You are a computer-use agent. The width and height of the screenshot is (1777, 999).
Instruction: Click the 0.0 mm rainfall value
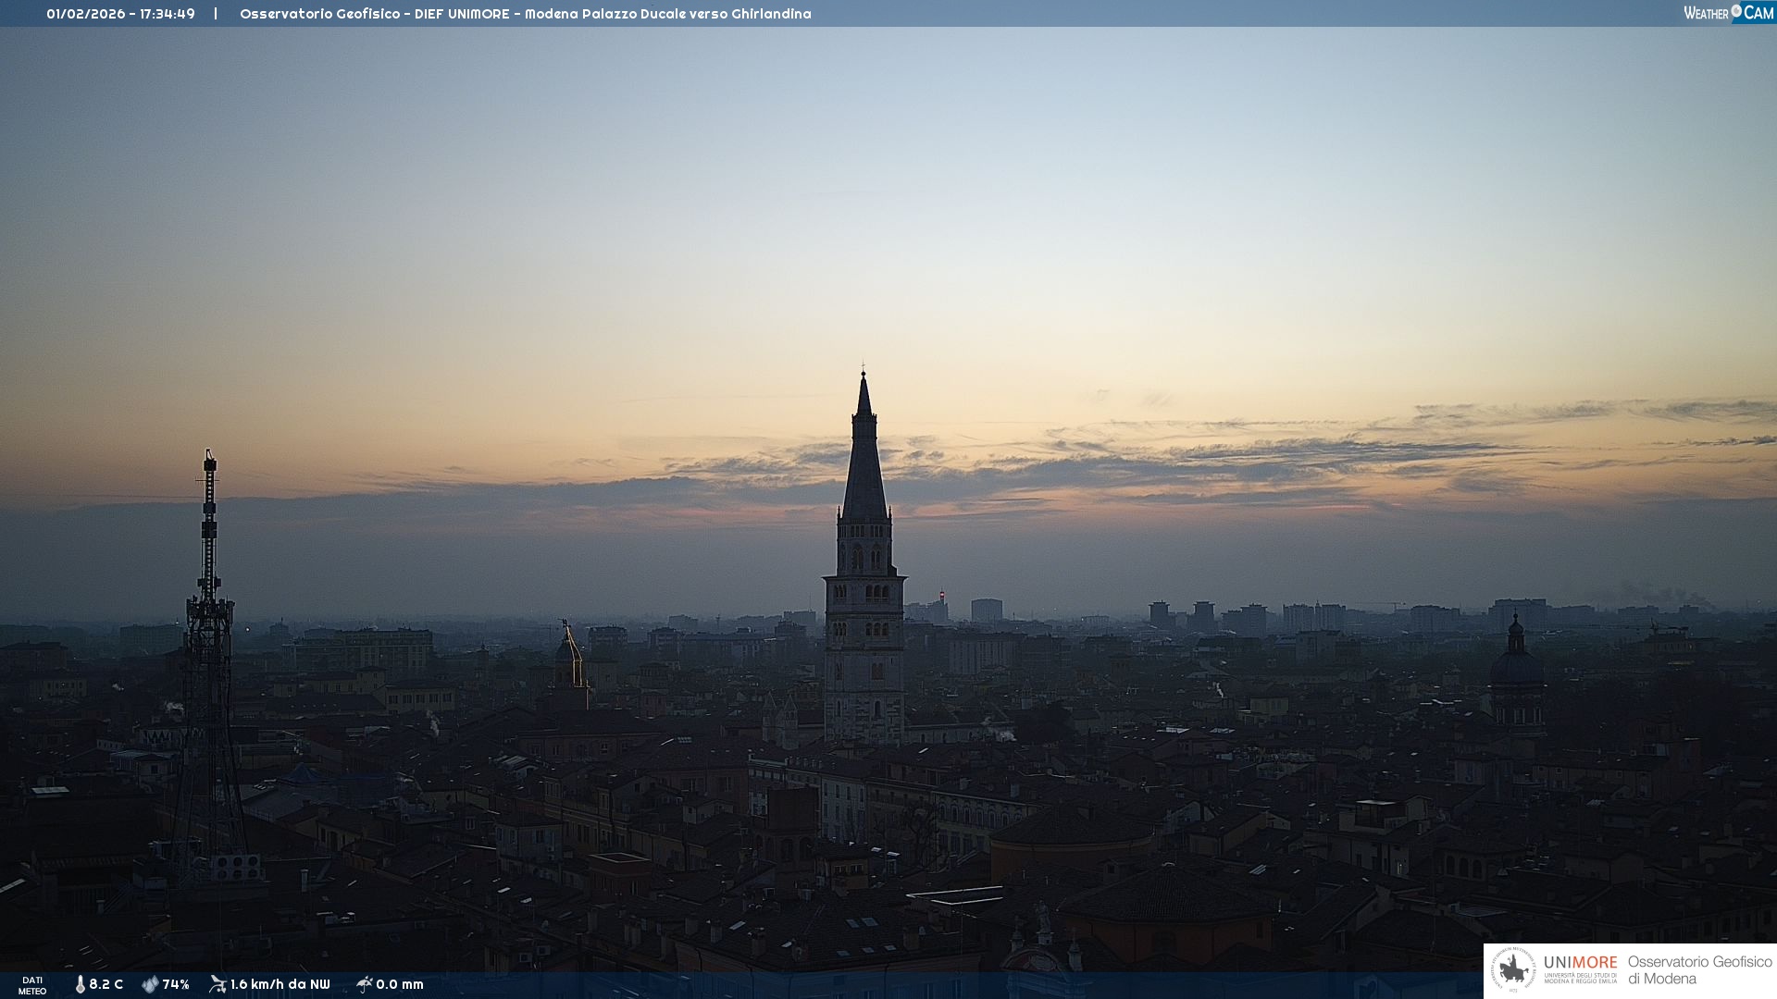pos(400,984)
